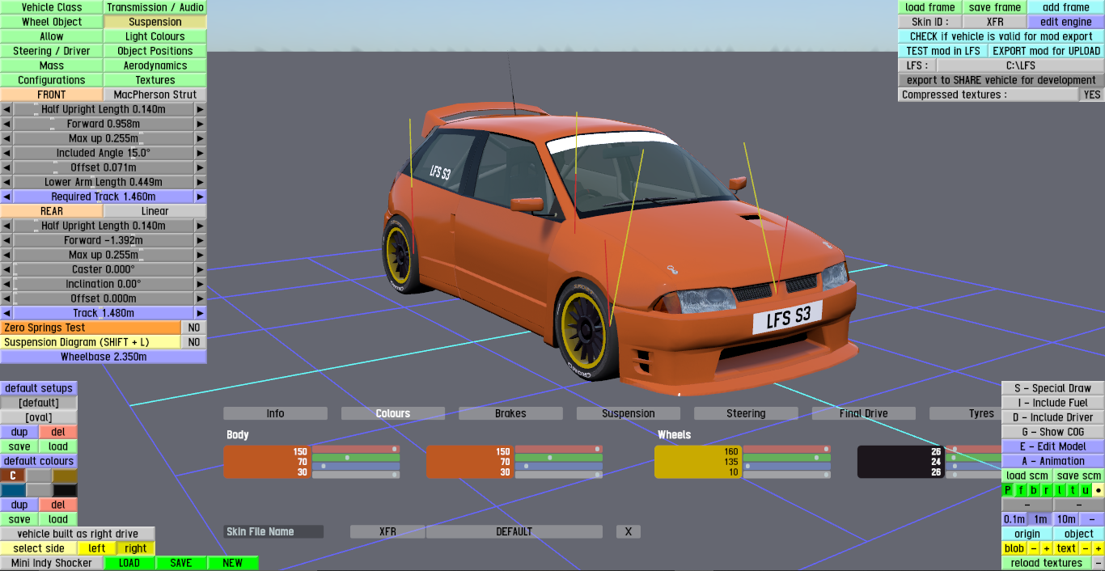This screenshot has height=571, width=1105.
Task: Switch to under view with u button
Action: pyautogui.click(x=1086, y=490)
